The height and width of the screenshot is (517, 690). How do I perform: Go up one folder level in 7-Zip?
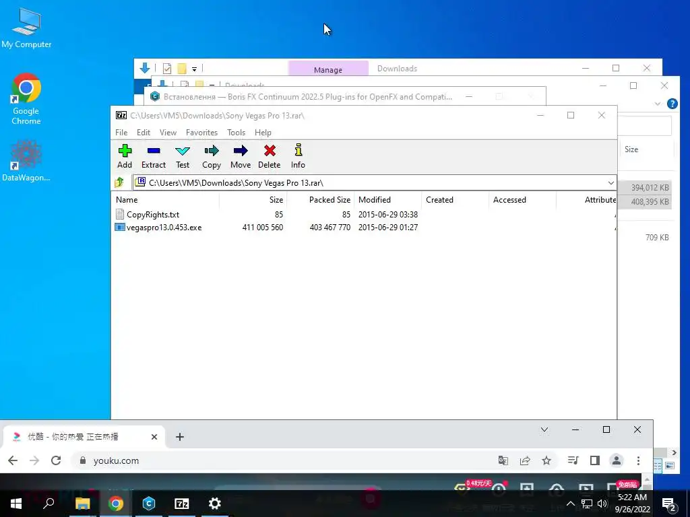pos(119,182)
